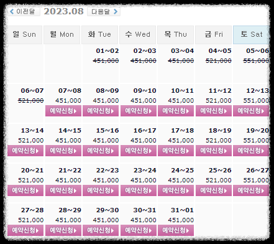
Task: Click the 01~02 date label
Action: pos(107,50)
